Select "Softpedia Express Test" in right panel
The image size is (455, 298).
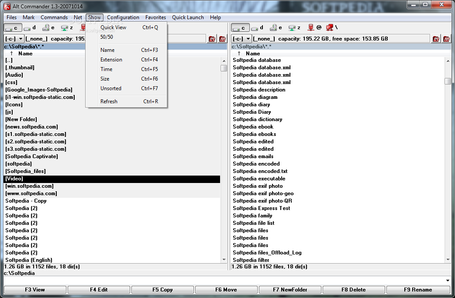338,208
